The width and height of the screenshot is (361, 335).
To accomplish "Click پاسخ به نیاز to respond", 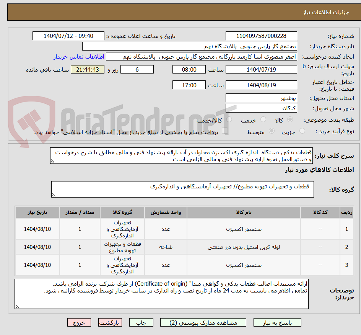I will (x=277, y=322).
